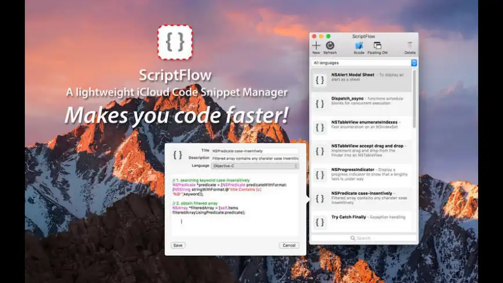
Task: Open the All languages dropdown
Action: pos(364,63)
